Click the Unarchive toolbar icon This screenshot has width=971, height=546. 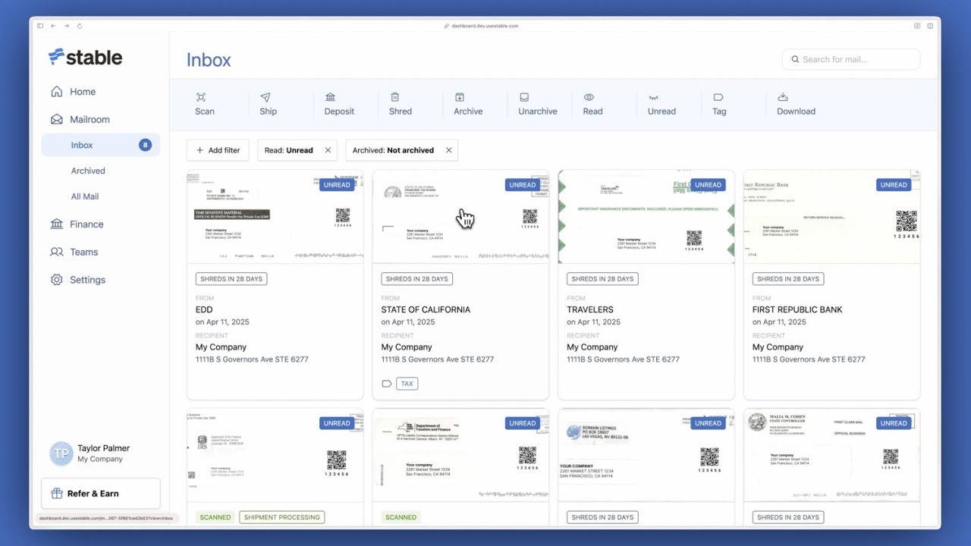(x=524, y=97)
